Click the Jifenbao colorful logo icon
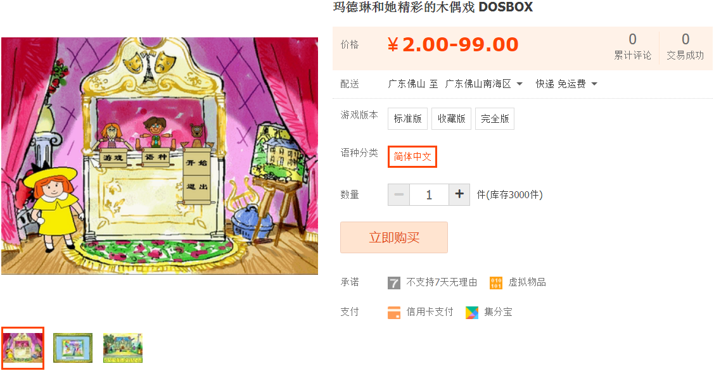This screenshot has height=371, width=714. coord(472,313)
